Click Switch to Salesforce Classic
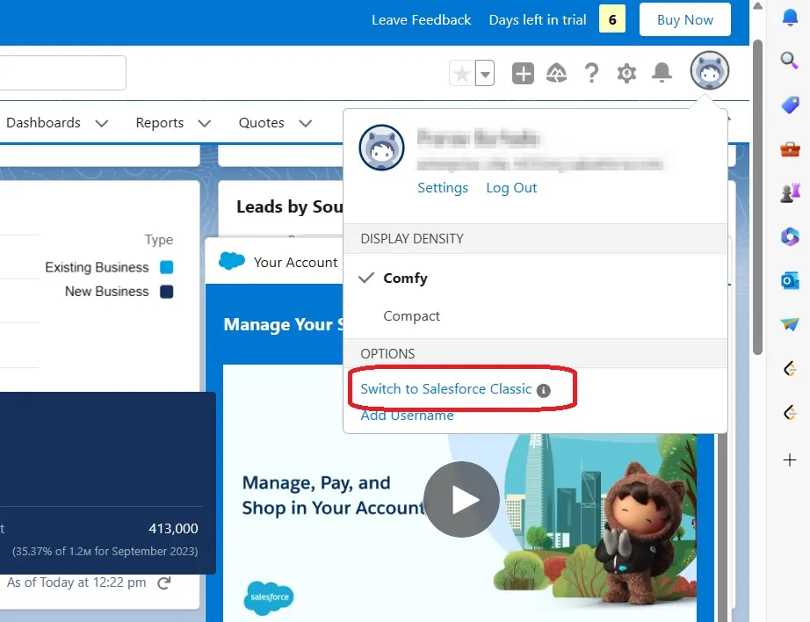The image size is (810, 622). click(445, 388)
